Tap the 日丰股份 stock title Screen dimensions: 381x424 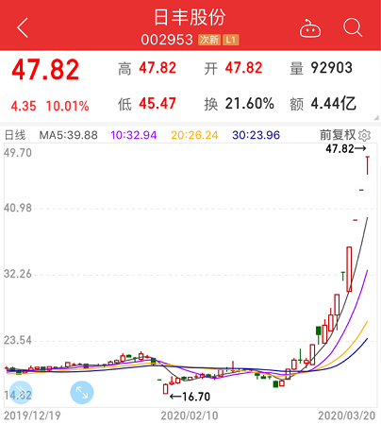[190, 17]
